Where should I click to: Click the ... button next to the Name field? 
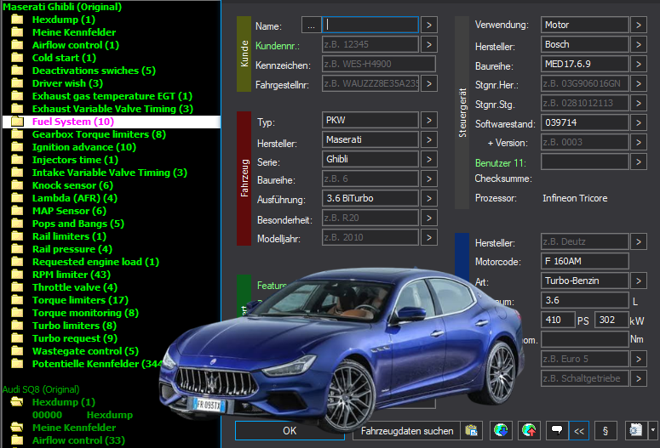pyautogui.click(x=311, y=26)
